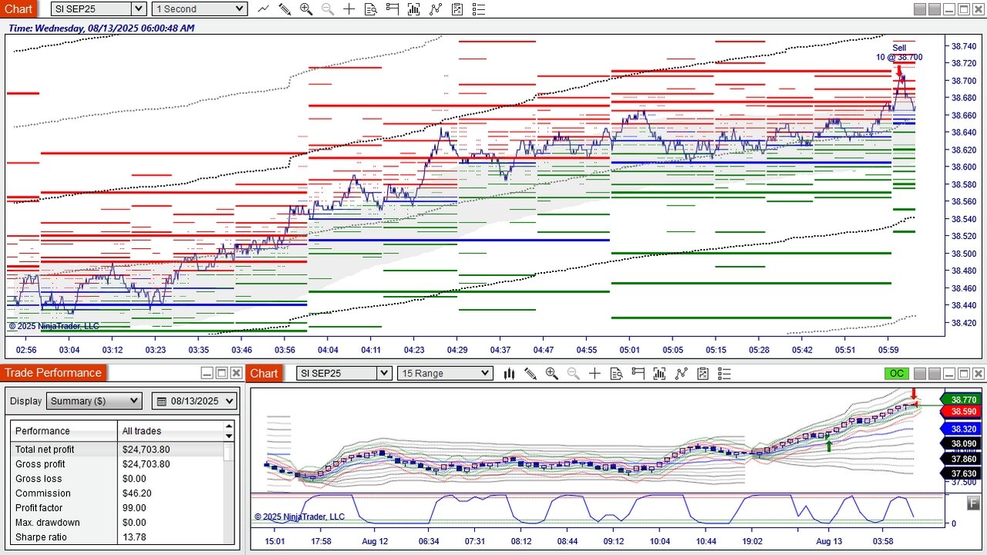This screenshot has width=987, height=555.
Task: Toggle Chart Trader on 15 Range chart
Action: click(638, 373)
